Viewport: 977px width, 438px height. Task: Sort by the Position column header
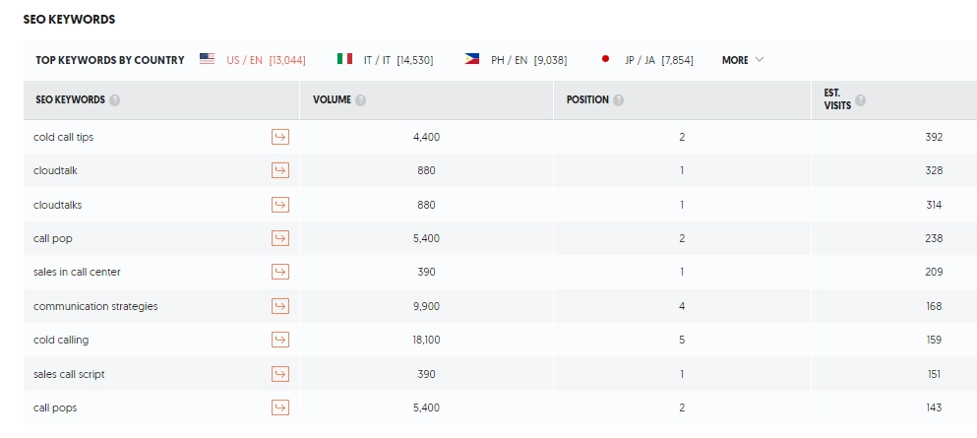click(x=587, y=100)
